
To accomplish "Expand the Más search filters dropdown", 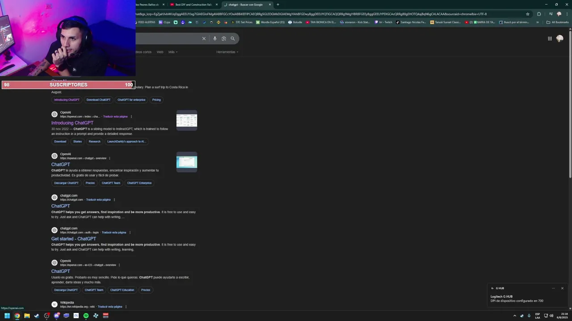I will tap(173, 52).
